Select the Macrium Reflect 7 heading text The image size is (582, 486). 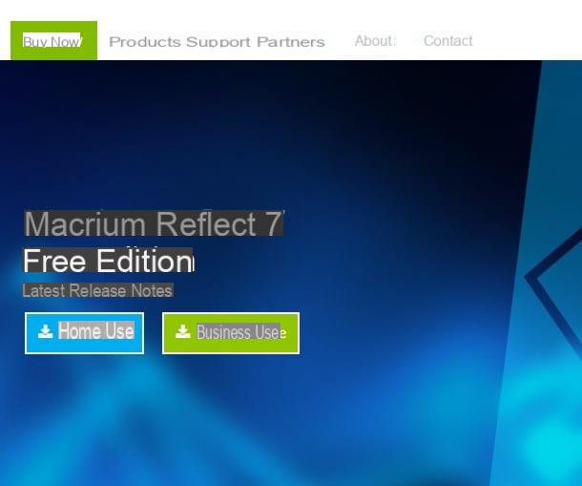[x=154, y=223]
